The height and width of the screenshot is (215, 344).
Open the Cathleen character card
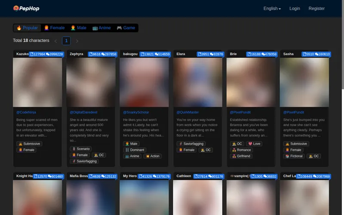pos(198,193)
